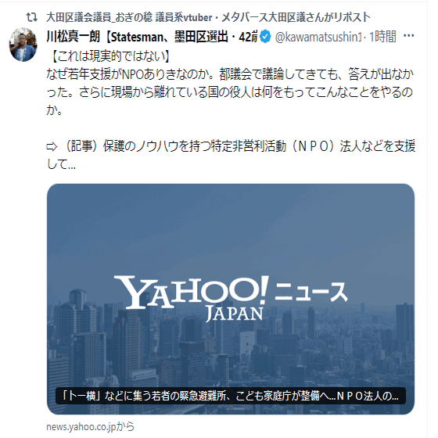Open the tweet's 1時間 timestamp

(382, 37)
